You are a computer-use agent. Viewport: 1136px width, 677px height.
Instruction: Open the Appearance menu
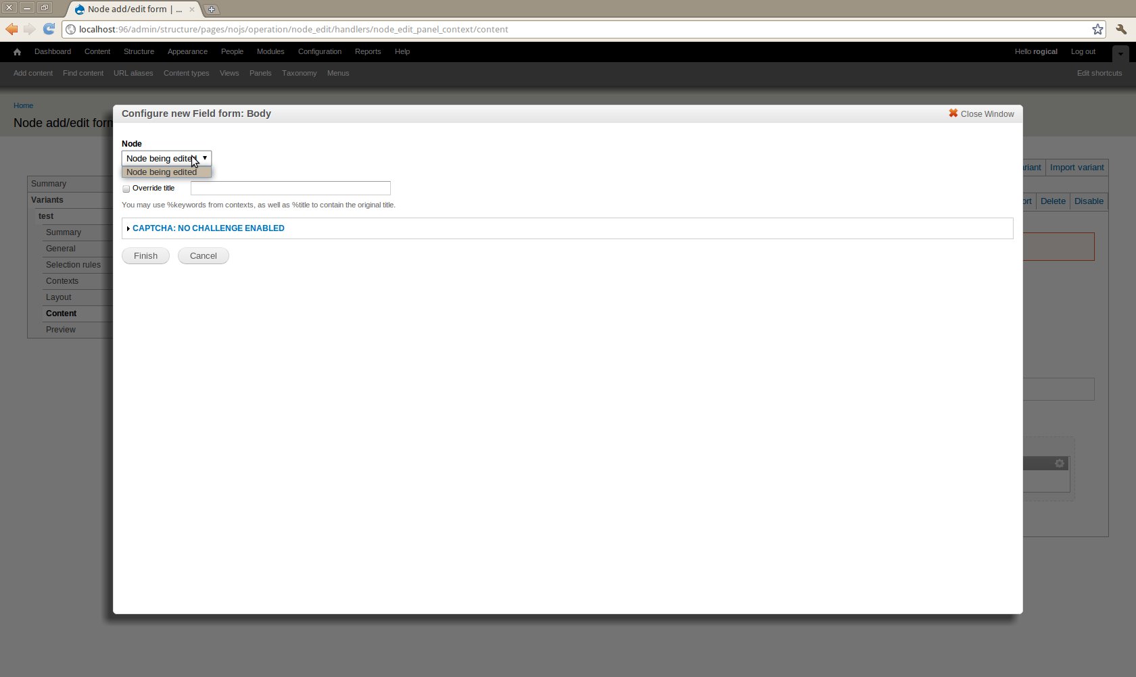pyautogui.click(x=187, y=51)
